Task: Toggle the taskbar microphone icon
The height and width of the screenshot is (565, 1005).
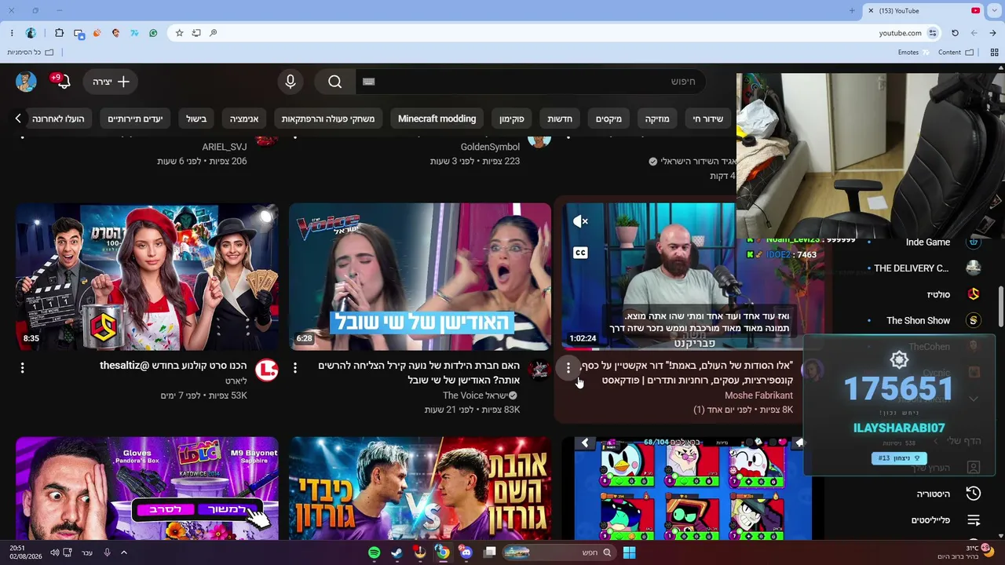Action: coord(108,552)
